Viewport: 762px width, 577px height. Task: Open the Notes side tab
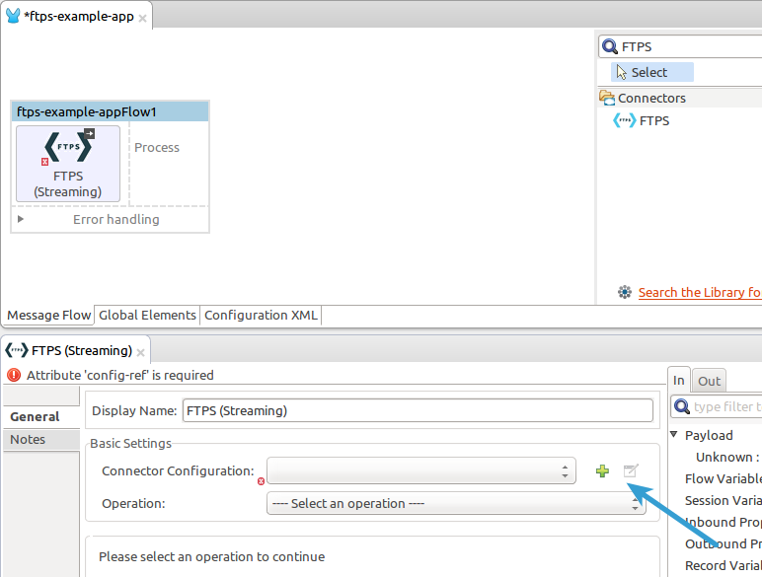click(x=28, y=439)
